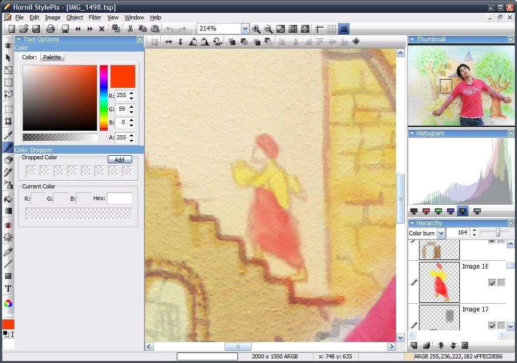Collapse the Thumbnail panel

click(412, 39)
